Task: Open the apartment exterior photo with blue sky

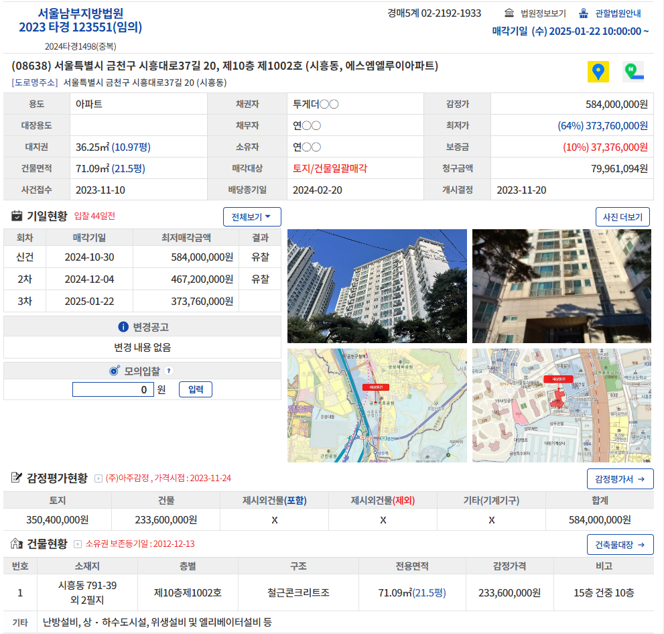Action: point(377,286)
